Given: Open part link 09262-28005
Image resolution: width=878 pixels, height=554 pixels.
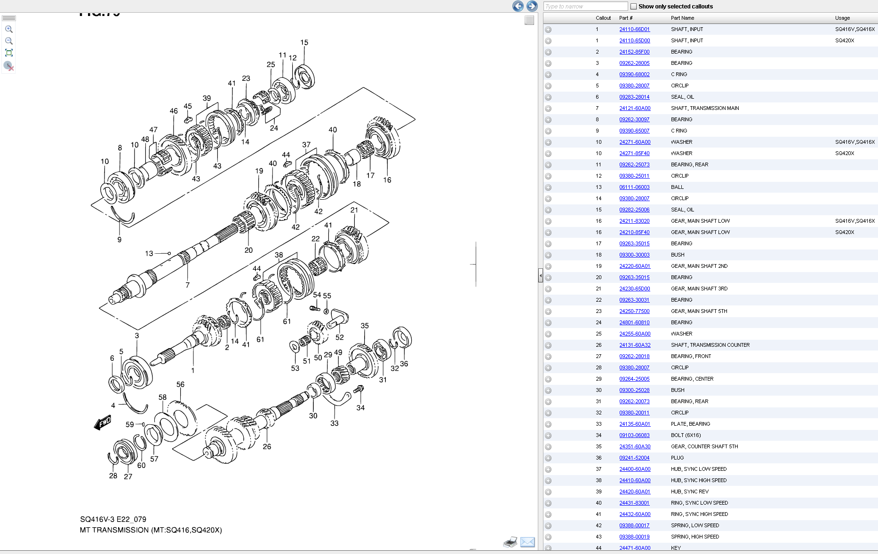Looking at the screenshot, I should click(x=634, y=63).
